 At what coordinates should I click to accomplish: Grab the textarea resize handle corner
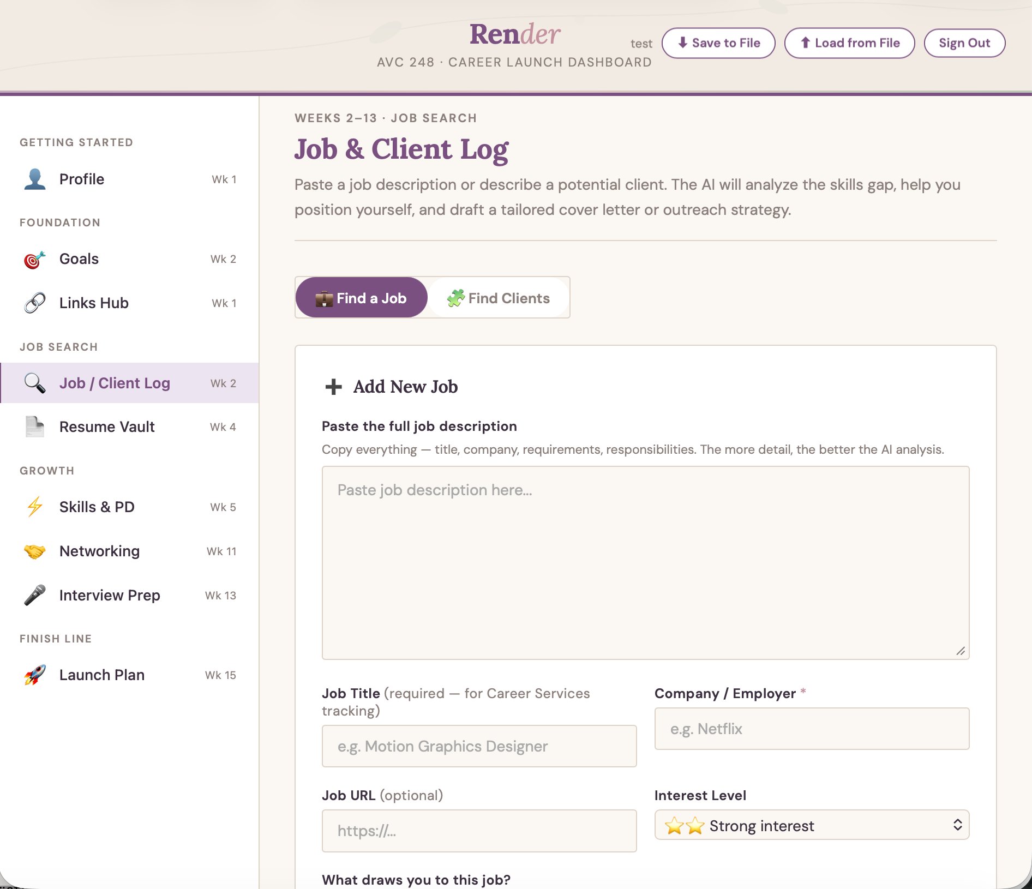tap(961, 651)
